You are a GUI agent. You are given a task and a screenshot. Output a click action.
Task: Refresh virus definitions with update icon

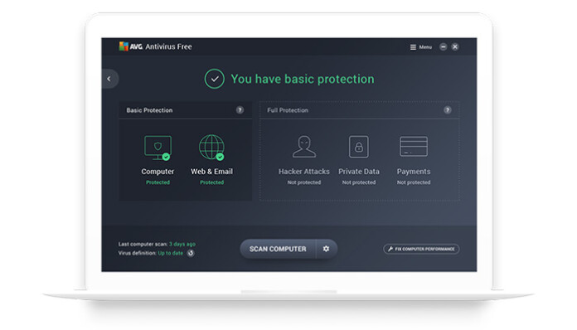click(191, 253)
